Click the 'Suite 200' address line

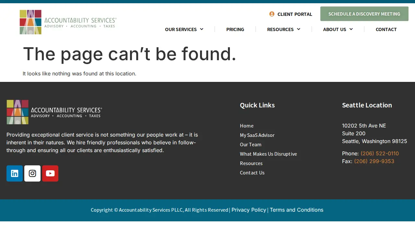point(354,133)
